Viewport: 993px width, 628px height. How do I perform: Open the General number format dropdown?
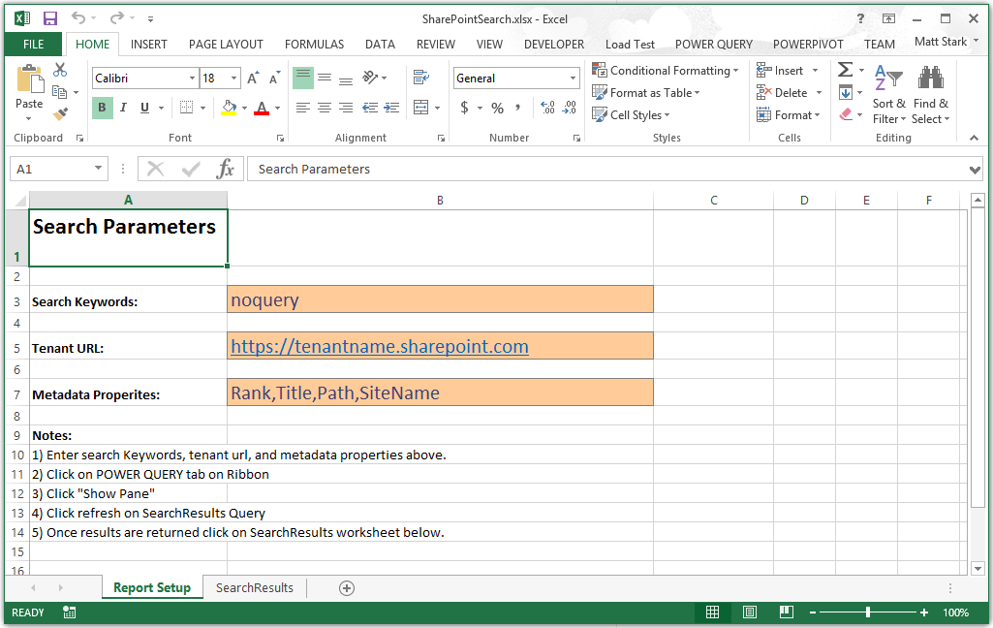click(x=573, y=78)
